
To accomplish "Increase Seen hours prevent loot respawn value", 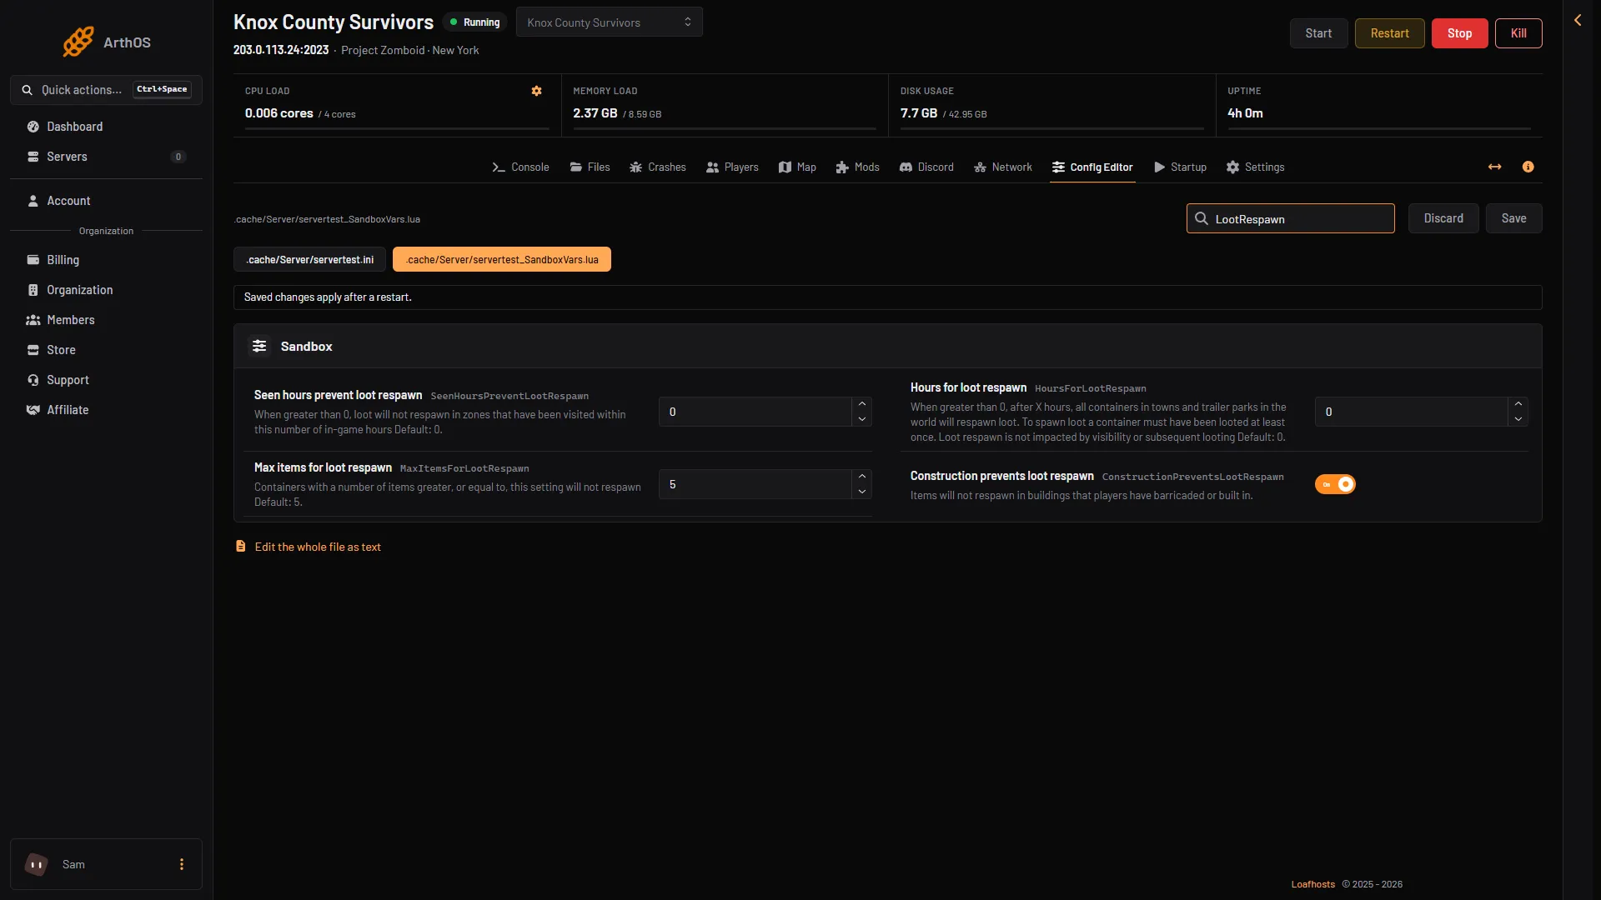I will tap(862, 404).
